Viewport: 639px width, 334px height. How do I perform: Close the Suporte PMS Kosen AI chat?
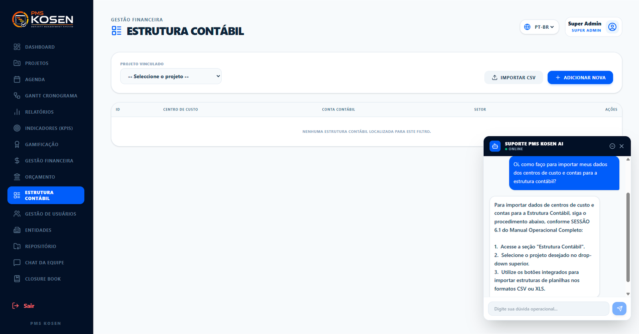(621, 146)
